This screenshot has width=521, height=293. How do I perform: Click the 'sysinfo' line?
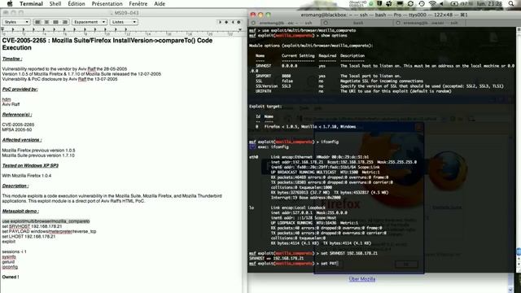[9, 257]
